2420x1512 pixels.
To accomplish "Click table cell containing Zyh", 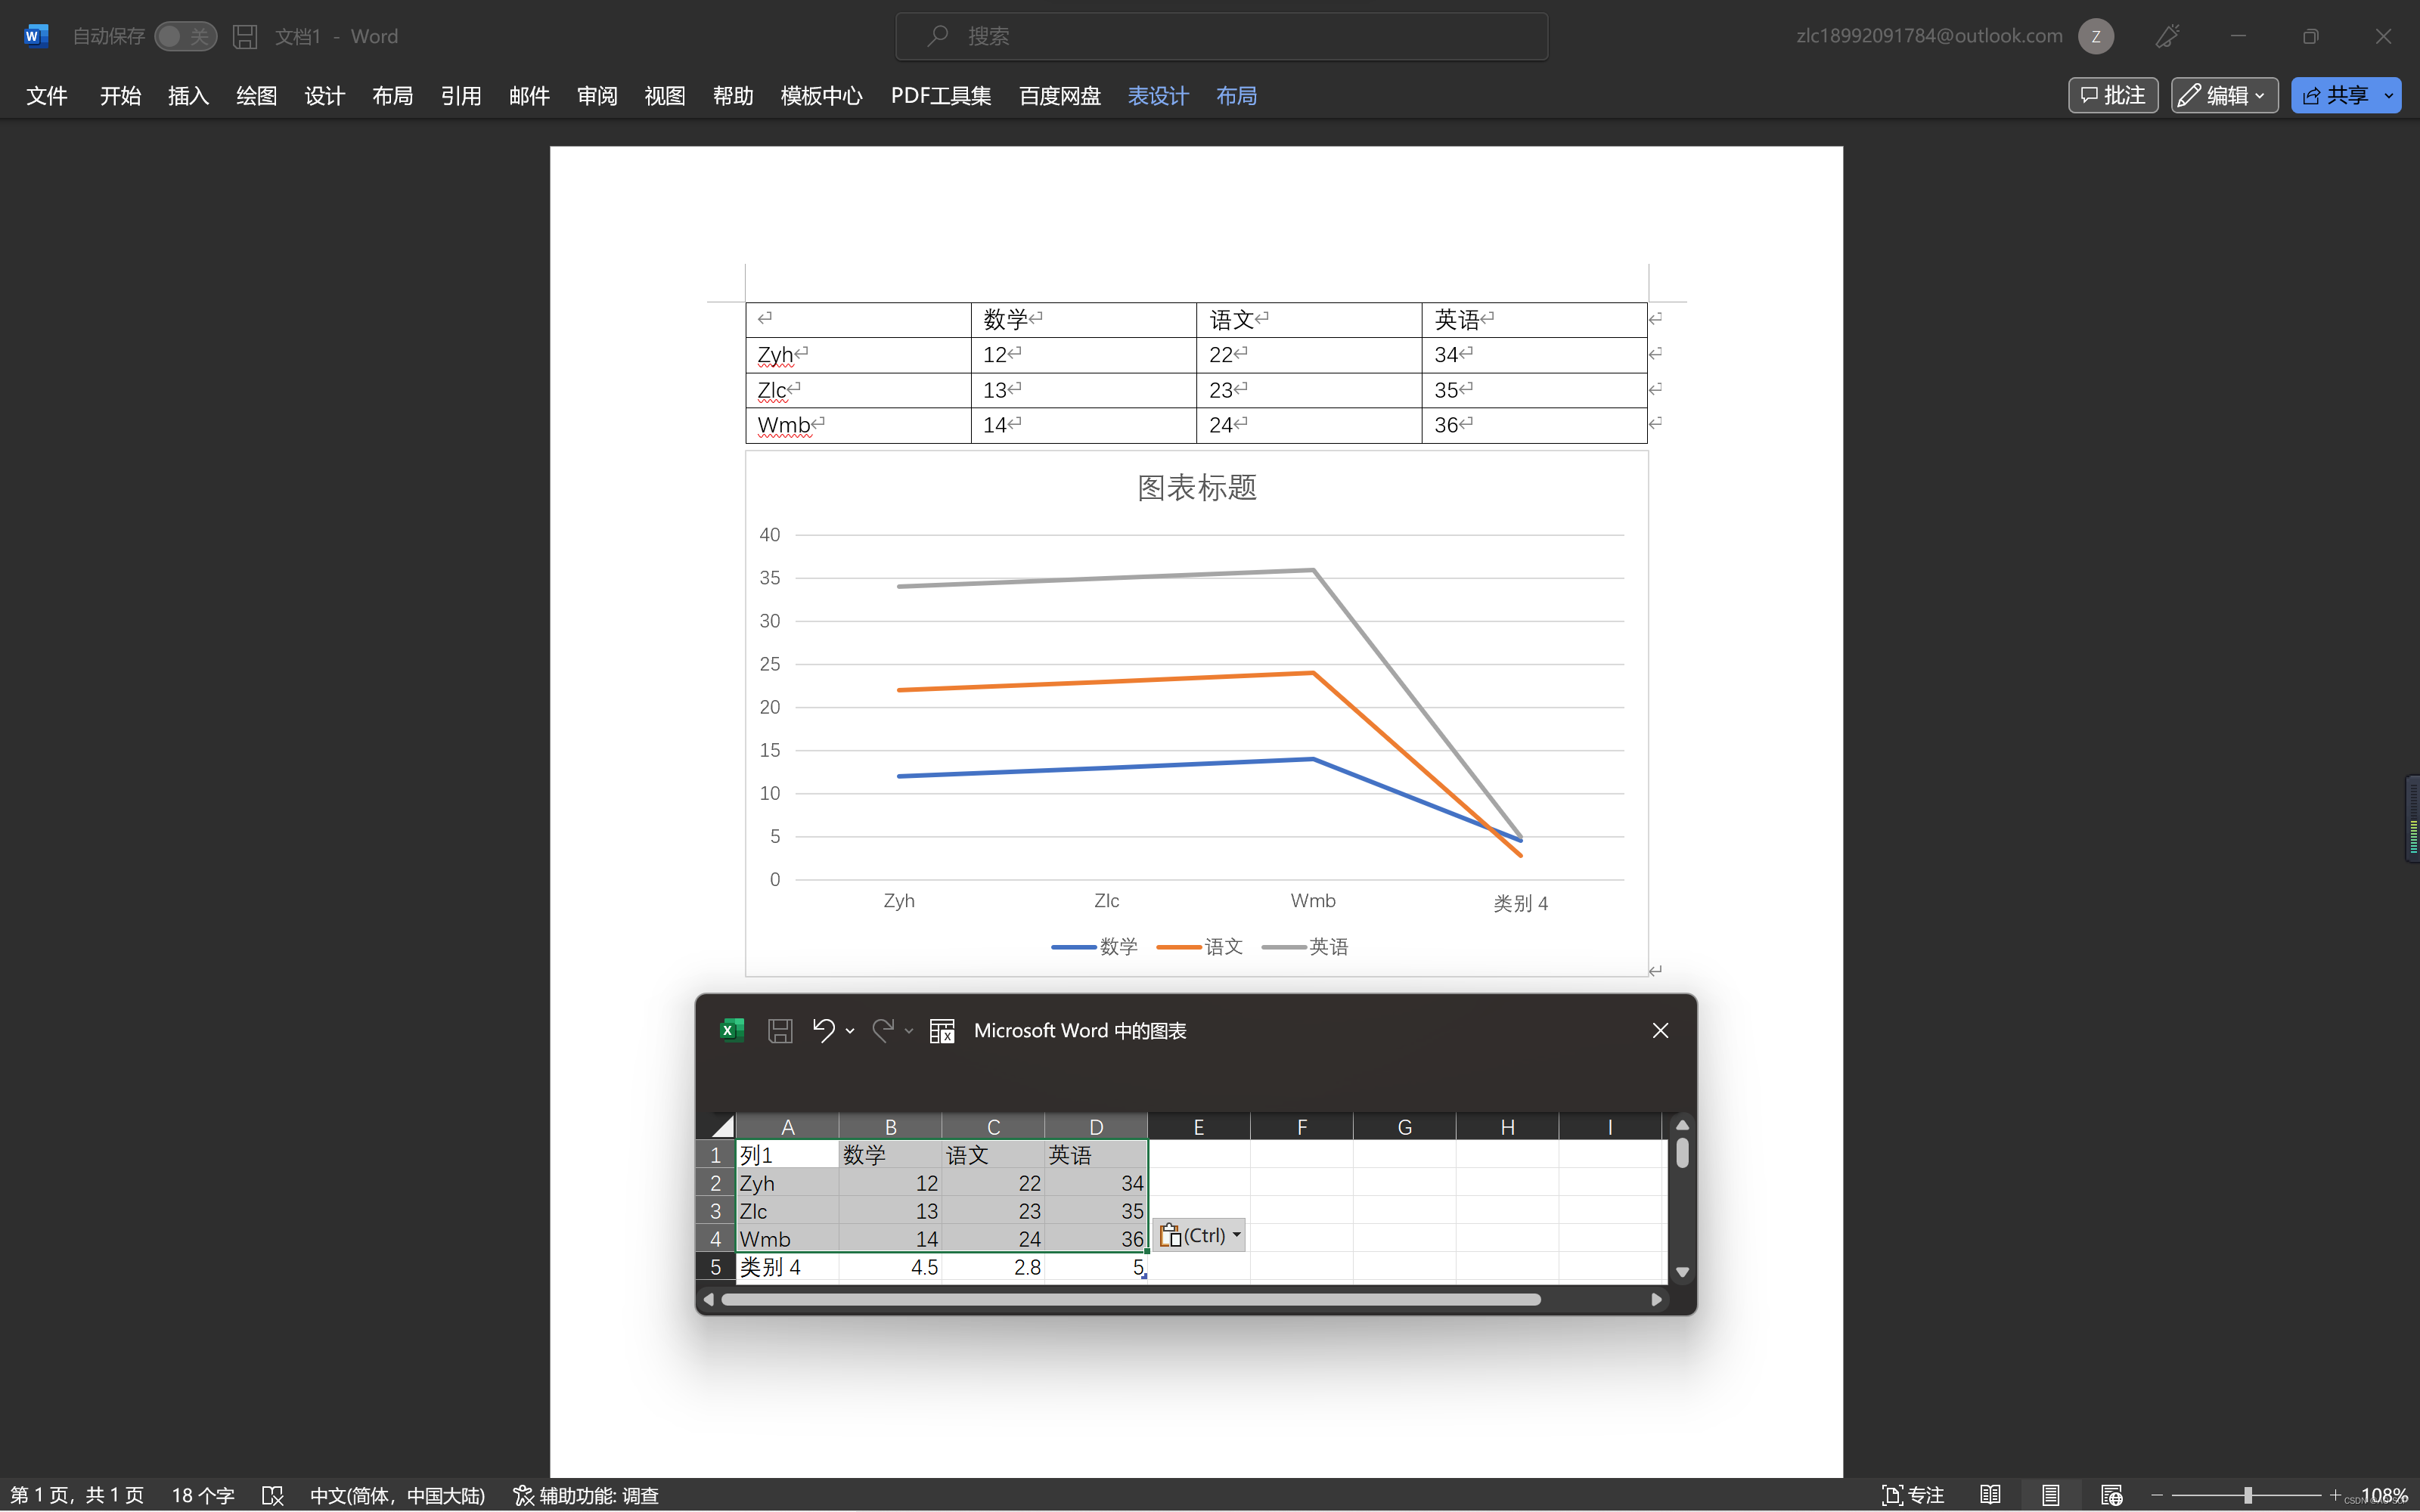I will [858, 355].
